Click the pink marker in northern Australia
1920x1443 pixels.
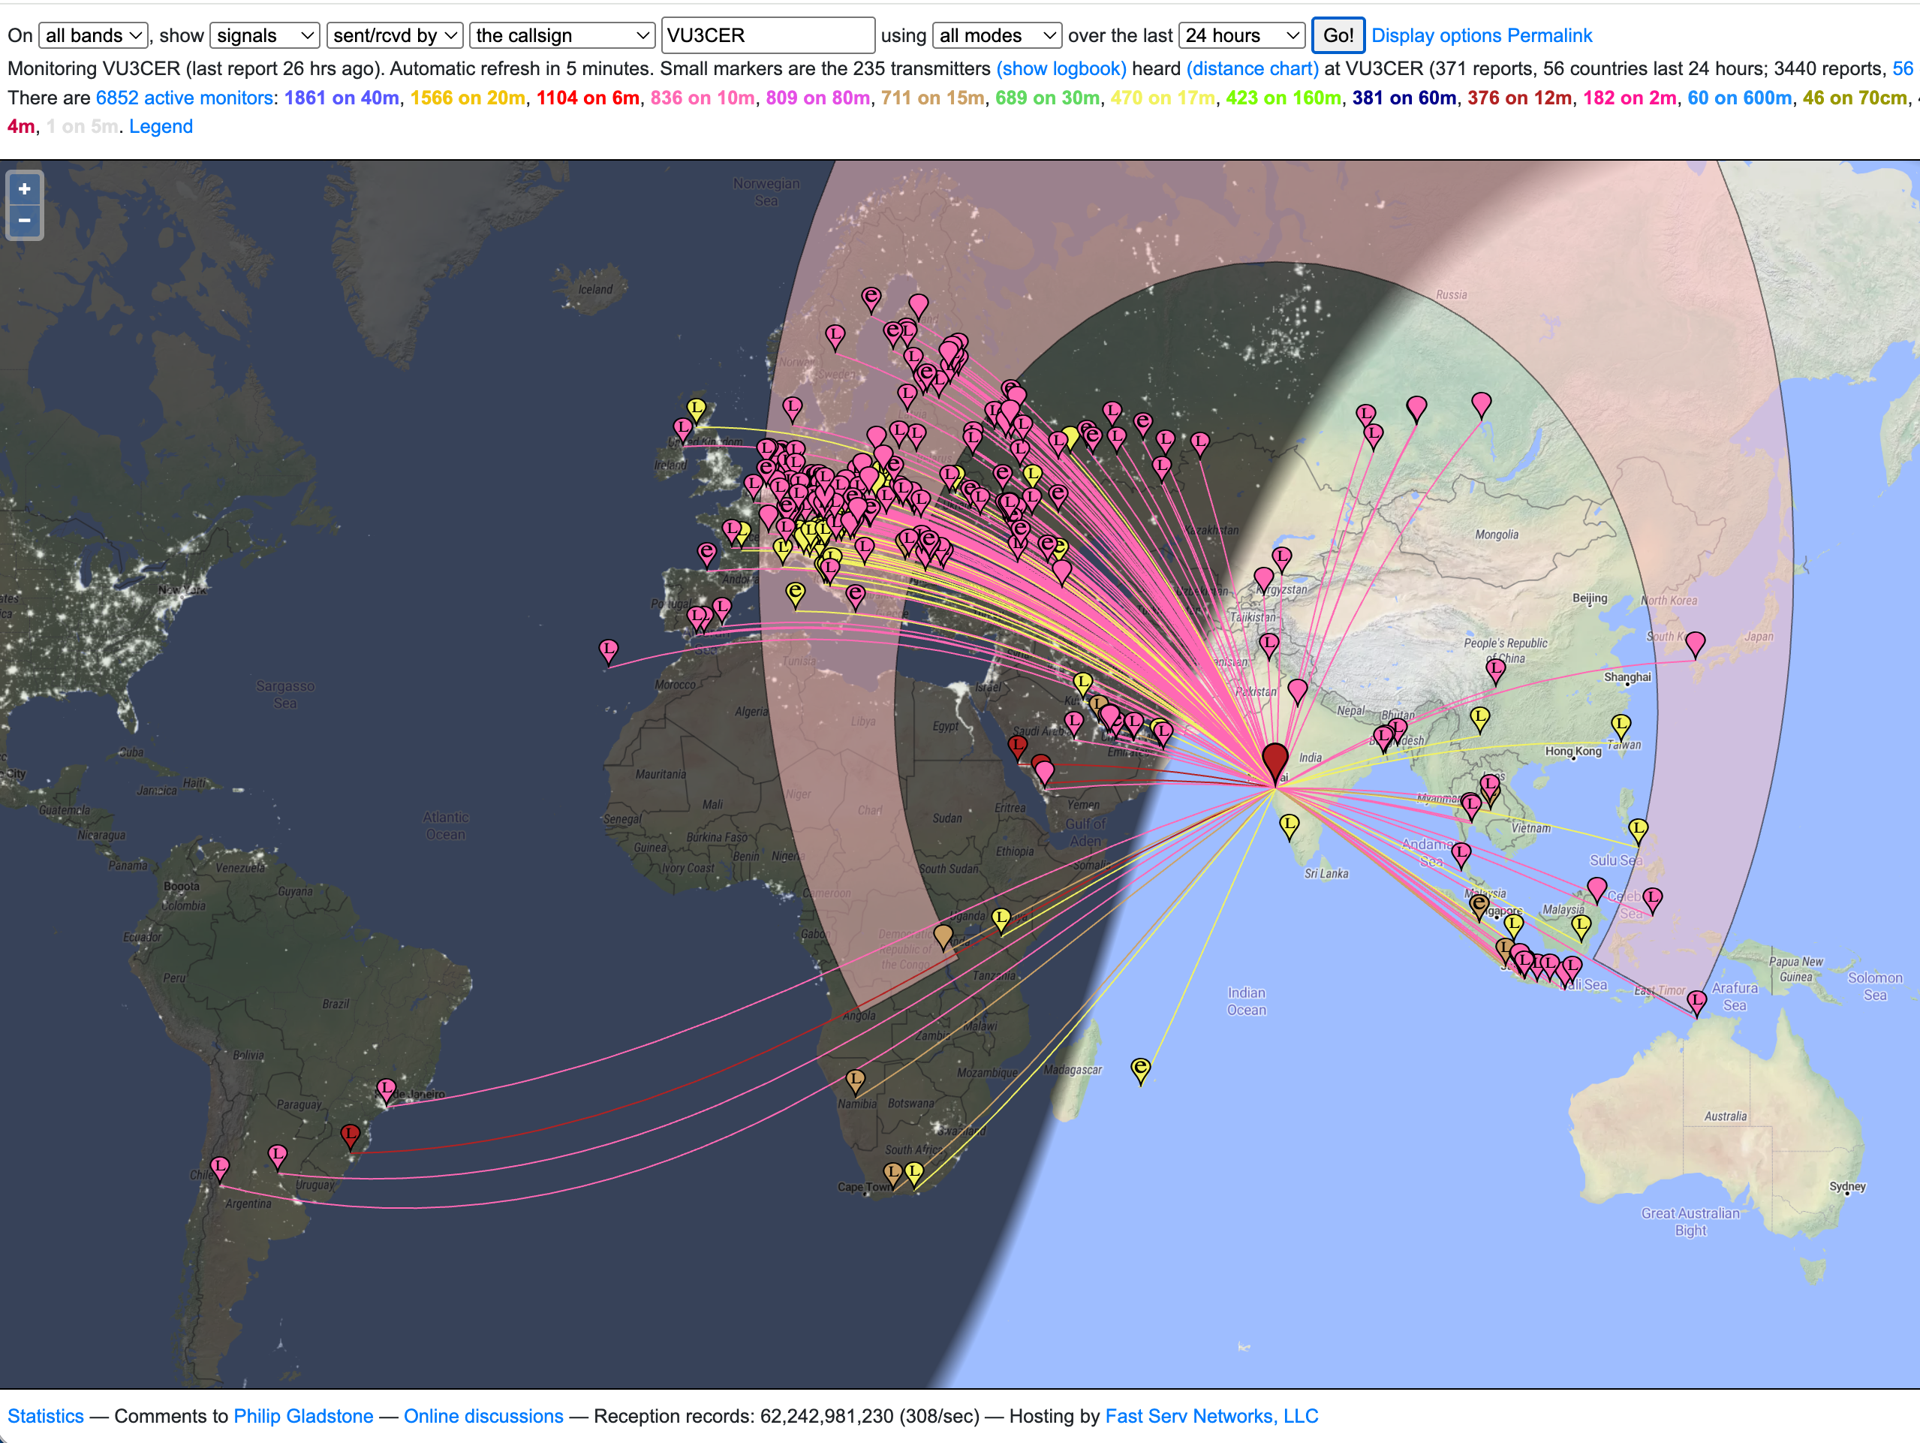point(1696,1001)
